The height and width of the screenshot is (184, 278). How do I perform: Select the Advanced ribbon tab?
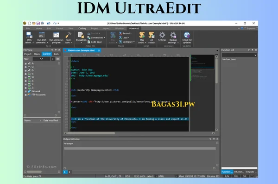134,28
